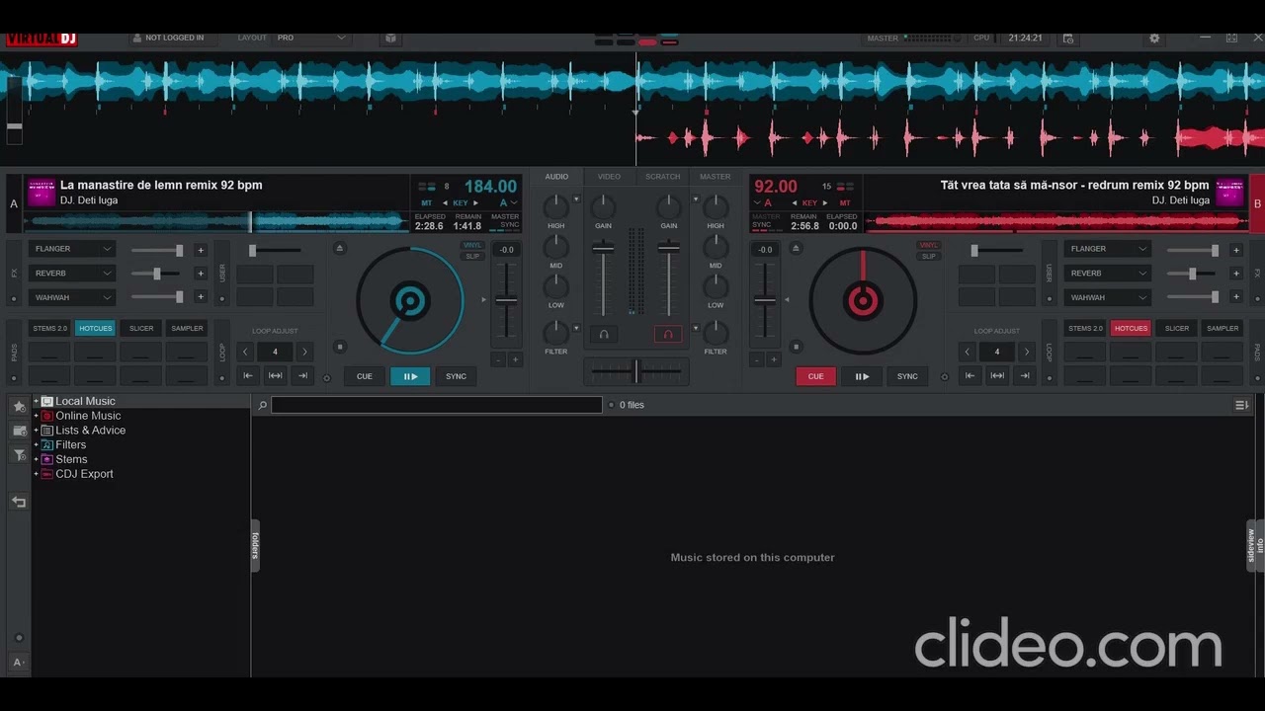Open WAHWAH effect dropdown on left deck
1265x711 pixels.
72,297
